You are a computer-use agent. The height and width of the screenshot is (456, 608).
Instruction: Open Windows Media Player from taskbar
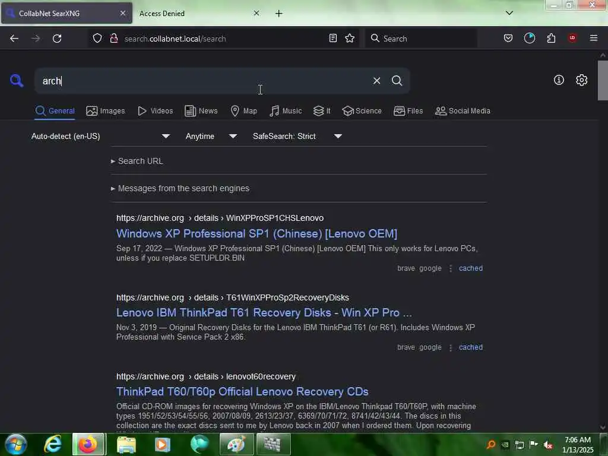(163, 445)
